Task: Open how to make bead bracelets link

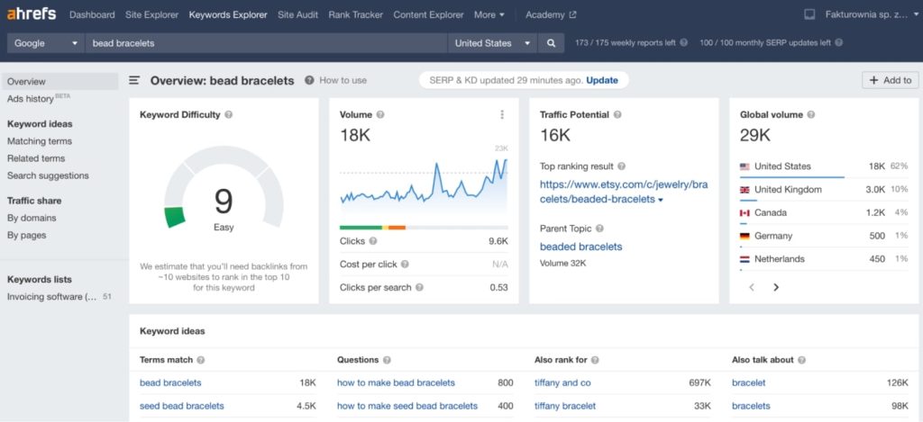Action: click(397, 382)
